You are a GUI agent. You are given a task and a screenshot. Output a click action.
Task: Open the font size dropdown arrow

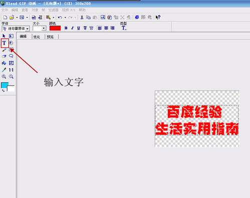coord(44,28)
